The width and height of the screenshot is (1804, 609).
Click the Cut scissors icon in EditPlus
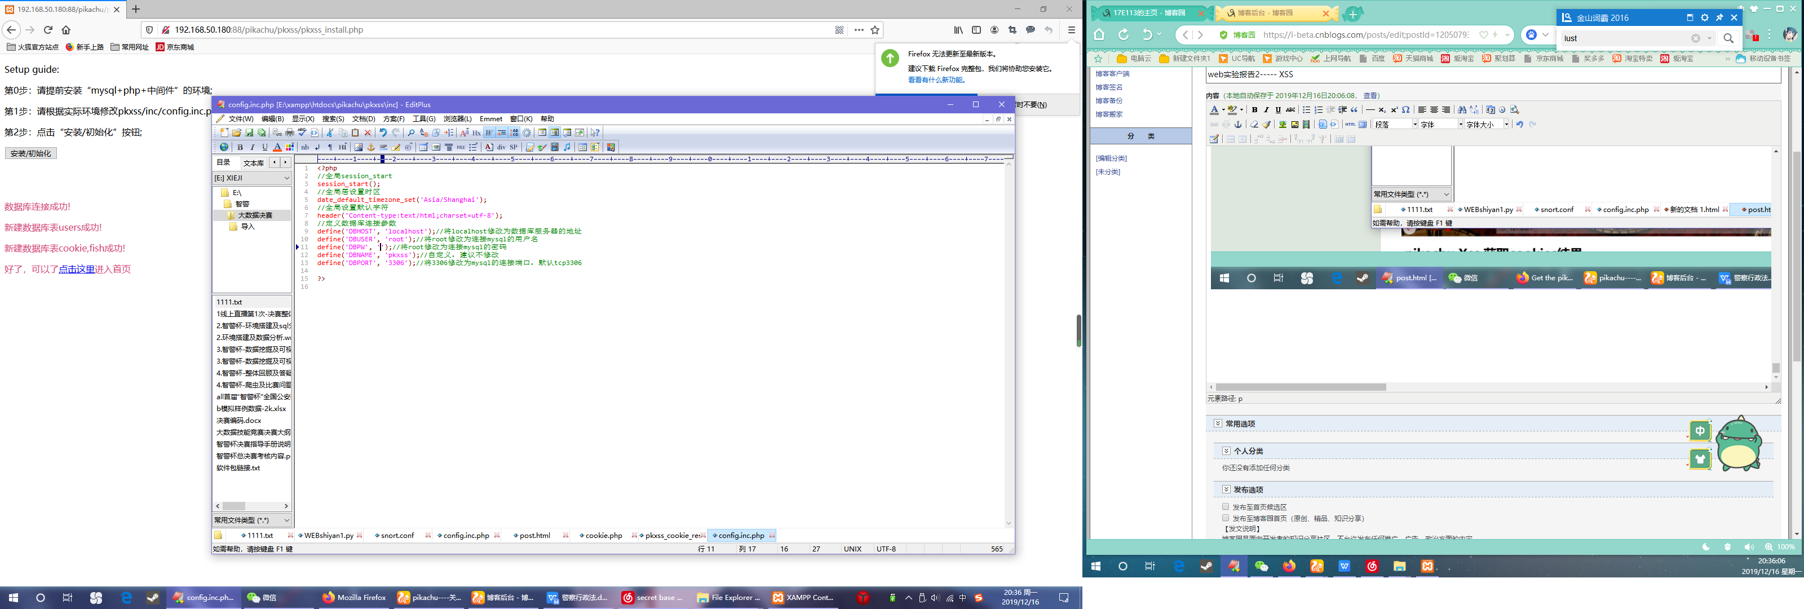tap(330, 133)
